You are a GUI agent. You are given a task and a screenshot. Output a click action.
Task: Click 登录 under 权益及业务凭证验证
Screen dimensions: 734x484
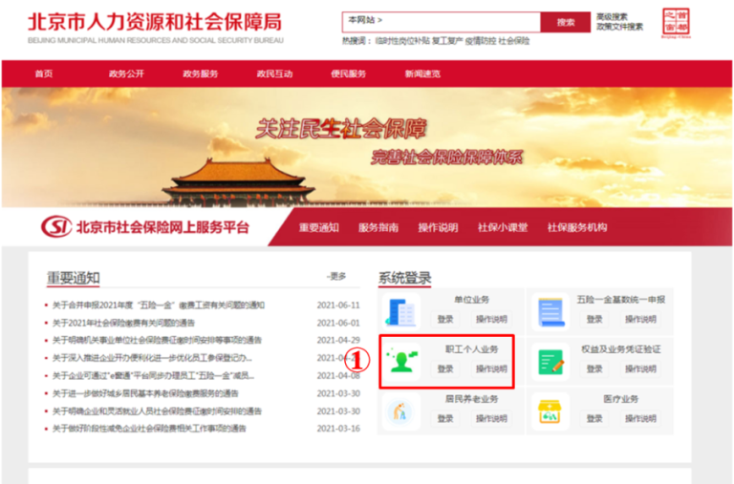point(594,368)
